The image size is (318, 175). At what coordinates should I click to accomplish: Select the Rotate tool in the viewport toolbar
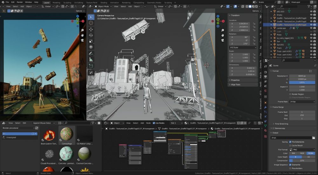pos(91,35)
